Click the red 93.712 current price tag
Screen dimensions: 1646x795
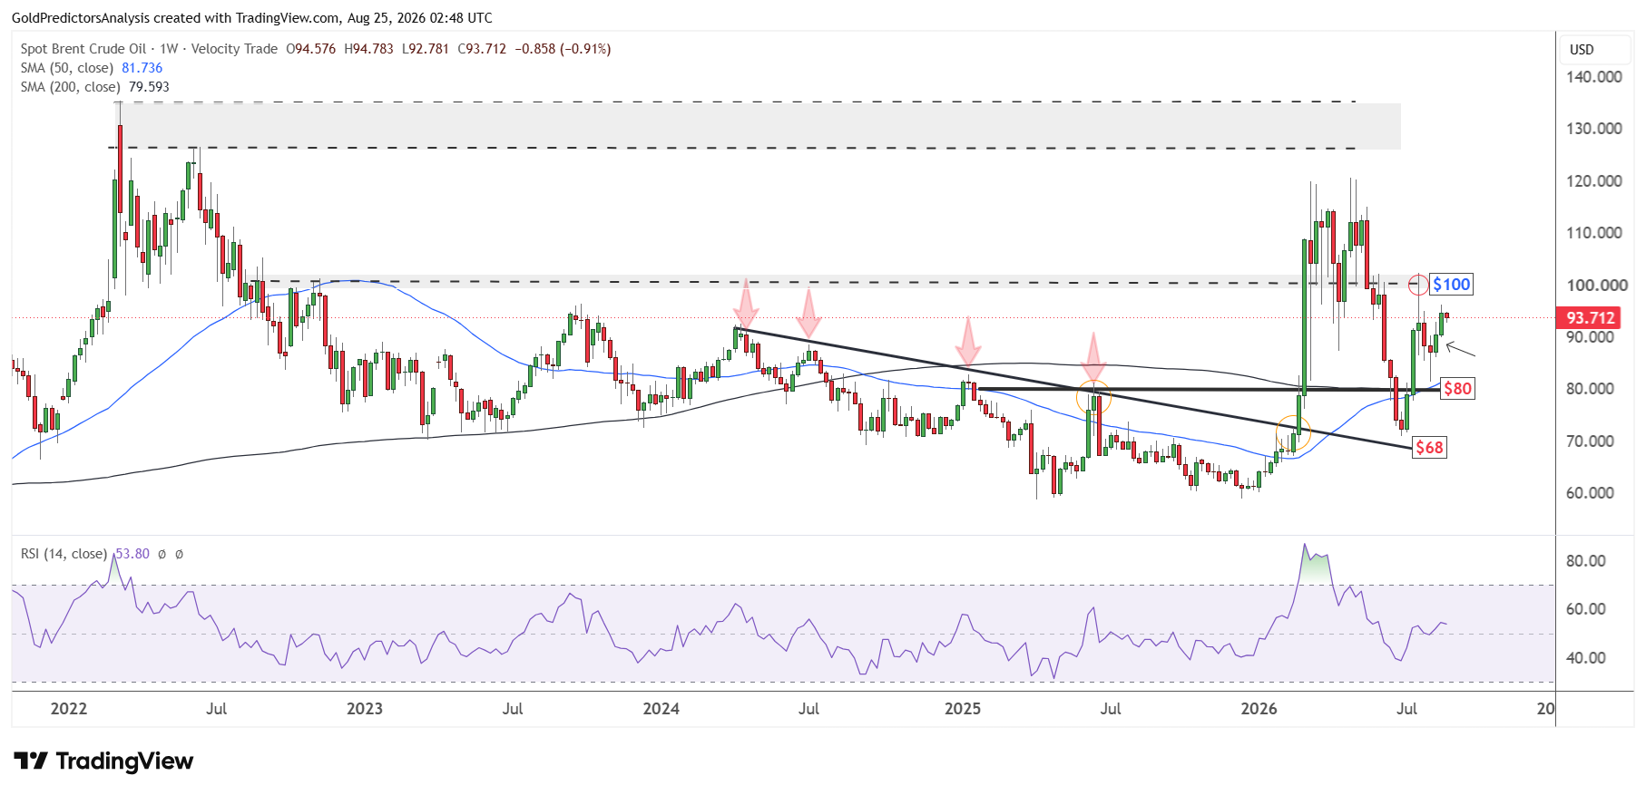(x=1590, y=318)
